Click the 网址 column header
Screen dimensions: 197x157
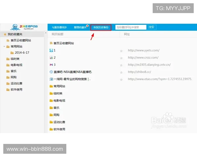pos(127,34)
